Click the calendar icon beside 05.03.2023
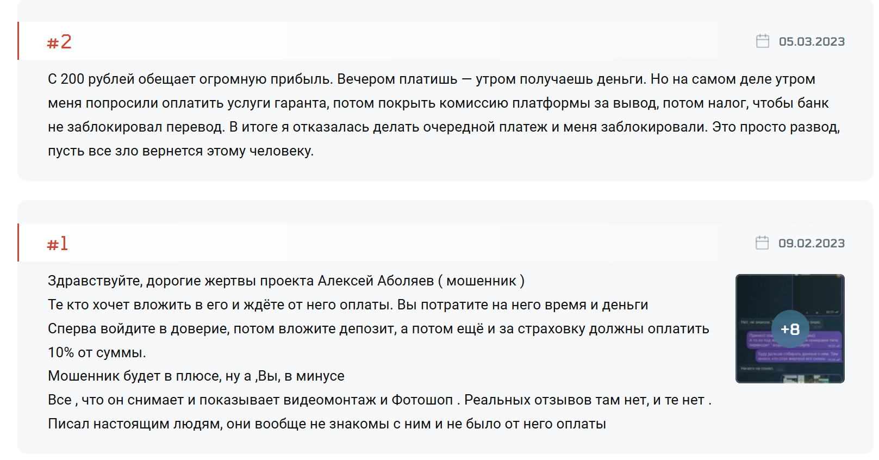 coord(763,41)
